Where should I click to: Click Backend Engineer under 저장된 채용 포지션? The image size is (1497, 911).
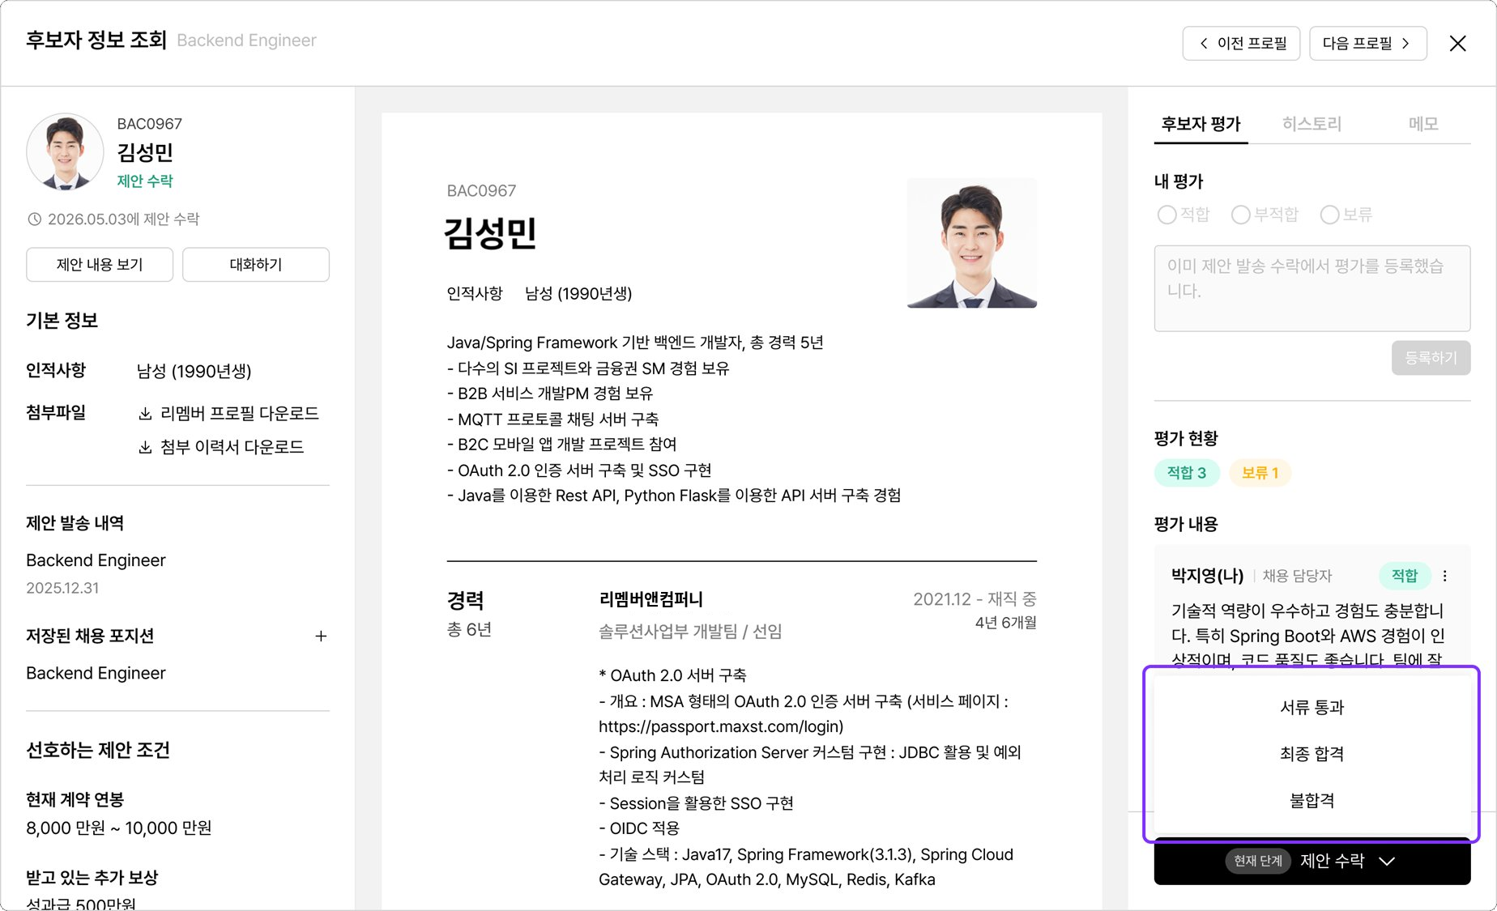point(96,673)
